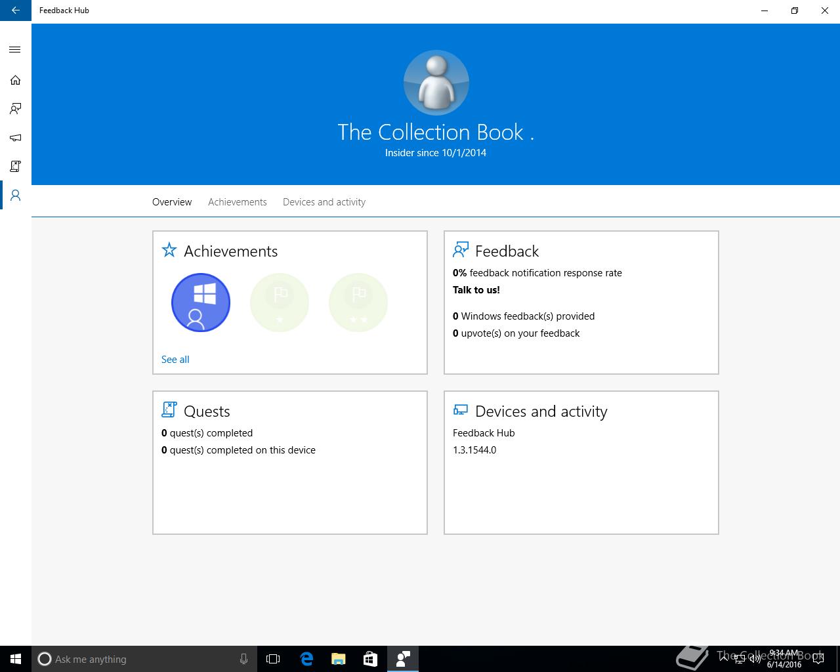Go to Home in the sidebar
This screenshot has height=672, width=840.
[15, 80]
